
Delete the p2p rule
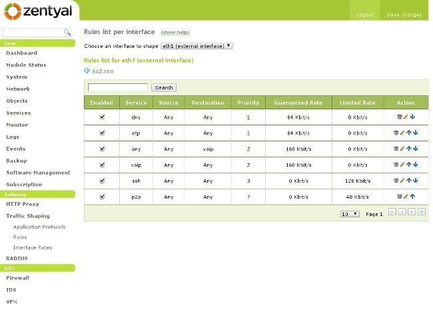point(399,196)
